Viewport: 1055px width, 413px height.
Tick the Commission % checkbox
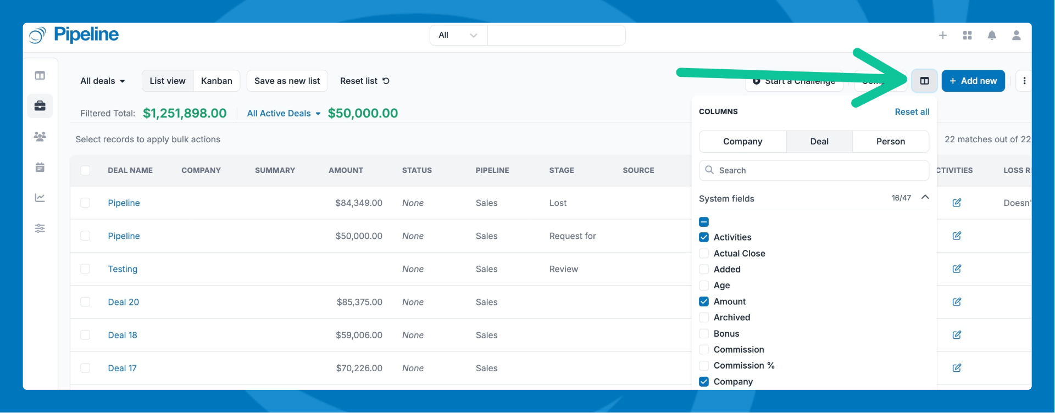click(x=704, y=365)
